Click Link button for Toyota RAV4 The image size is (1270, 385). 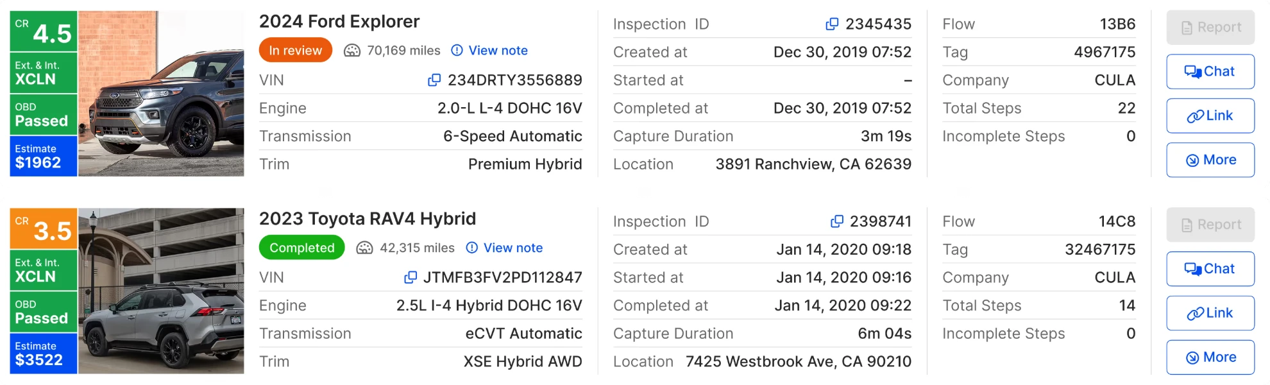coord(1210,313)
